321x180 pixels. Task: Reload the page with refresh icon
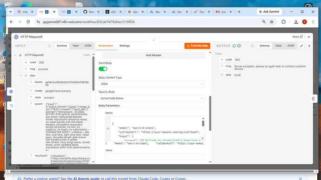pyautogui.click(x=28, y=22)
